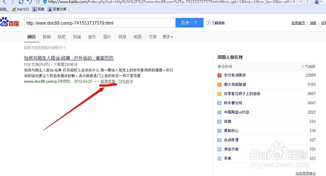Select the 网页 tab
Screen dimensions: 326x176
tap(32, 37)
